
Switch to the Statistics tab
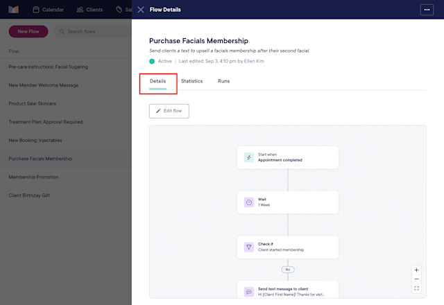pos(191,81)
